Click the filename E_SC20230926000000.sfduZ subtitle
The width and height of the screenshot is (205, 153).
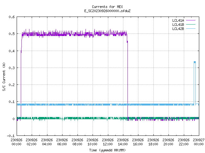pos(107,11)
